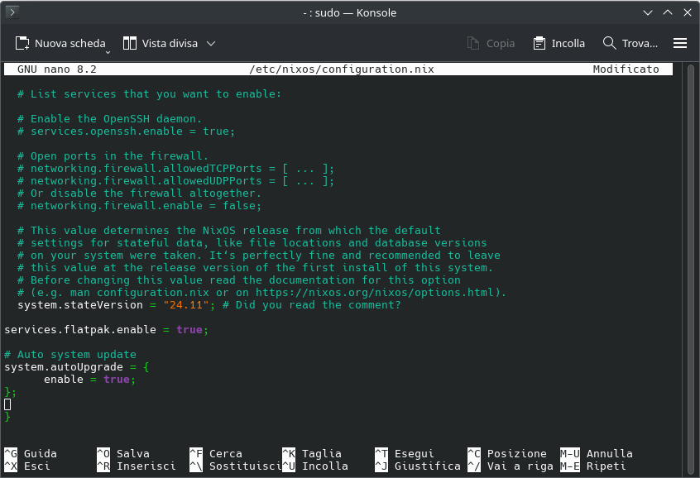
Task: Click the ^X Esci exit shortcut
Action: coord(28,466)
